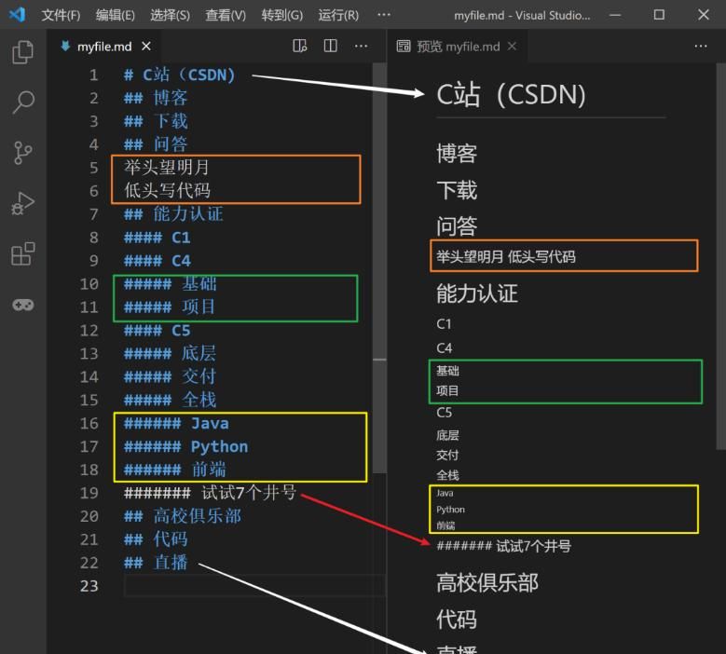Viewport: 726px width, 654px height.
Task: Open Run and Debug view
Action: (x=22, y=203)
